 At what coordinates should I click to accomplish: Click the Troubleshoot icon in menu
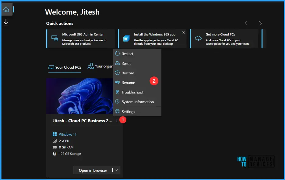pos(118,92)
